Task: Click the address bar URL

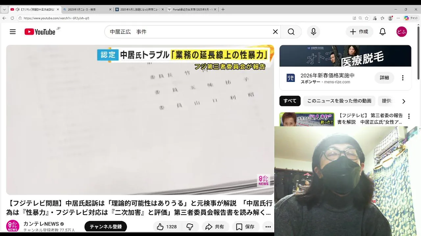Action: click(56, 18)
